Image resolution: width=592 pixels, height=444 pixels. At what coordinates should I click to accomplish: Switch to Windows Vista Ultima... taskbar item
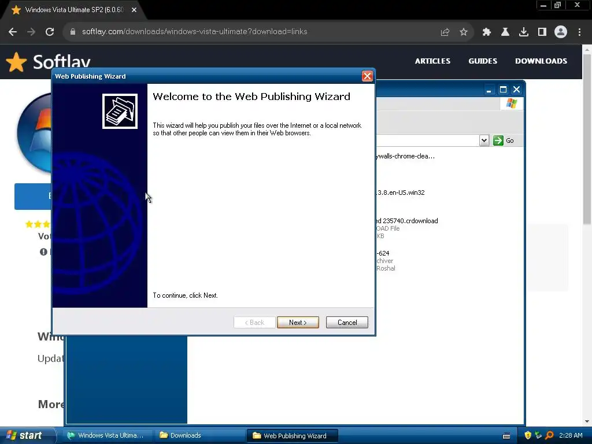[106, 435]
